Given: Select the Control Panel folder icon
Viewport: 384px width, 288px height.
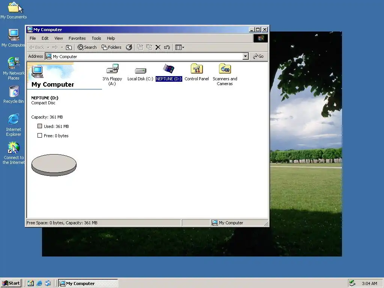Looking at the screenshot, I should [x=196, y=69].
